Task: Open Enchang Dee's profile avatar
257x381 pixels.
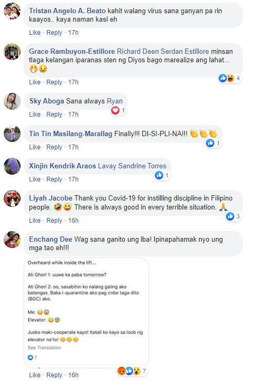Action: click(x=12, y=240)
